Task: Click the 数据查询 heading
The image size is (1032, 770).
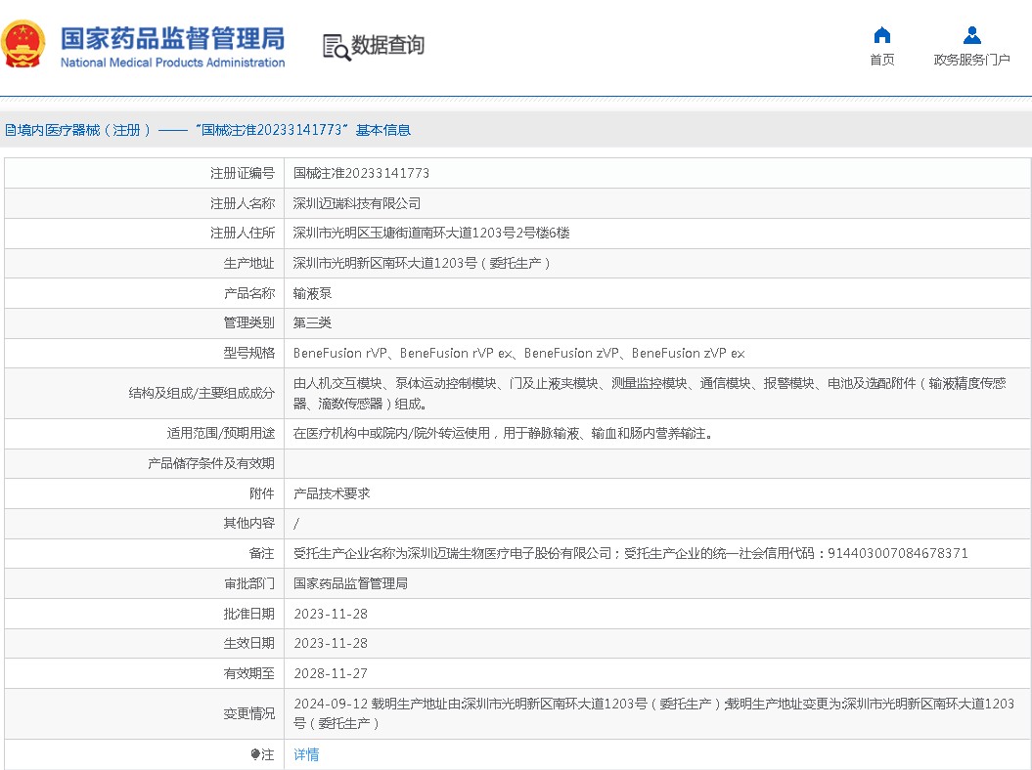Action: click(387, 45)
